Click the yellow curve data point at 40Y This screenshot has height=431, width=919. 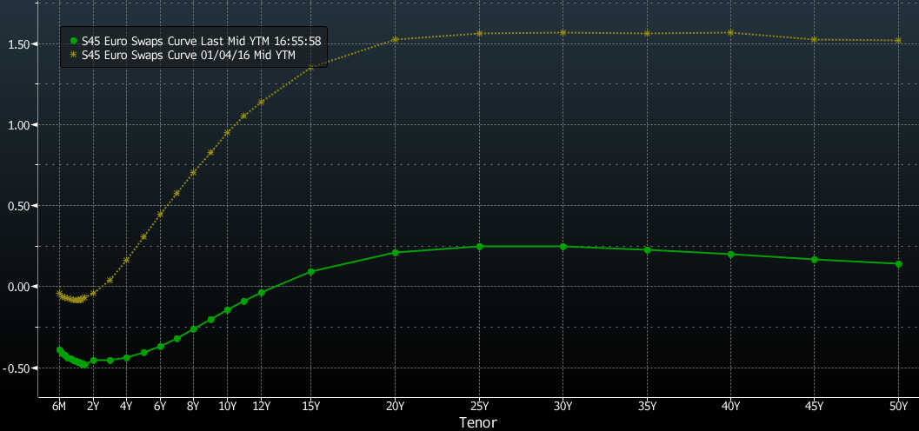(731, 33)
